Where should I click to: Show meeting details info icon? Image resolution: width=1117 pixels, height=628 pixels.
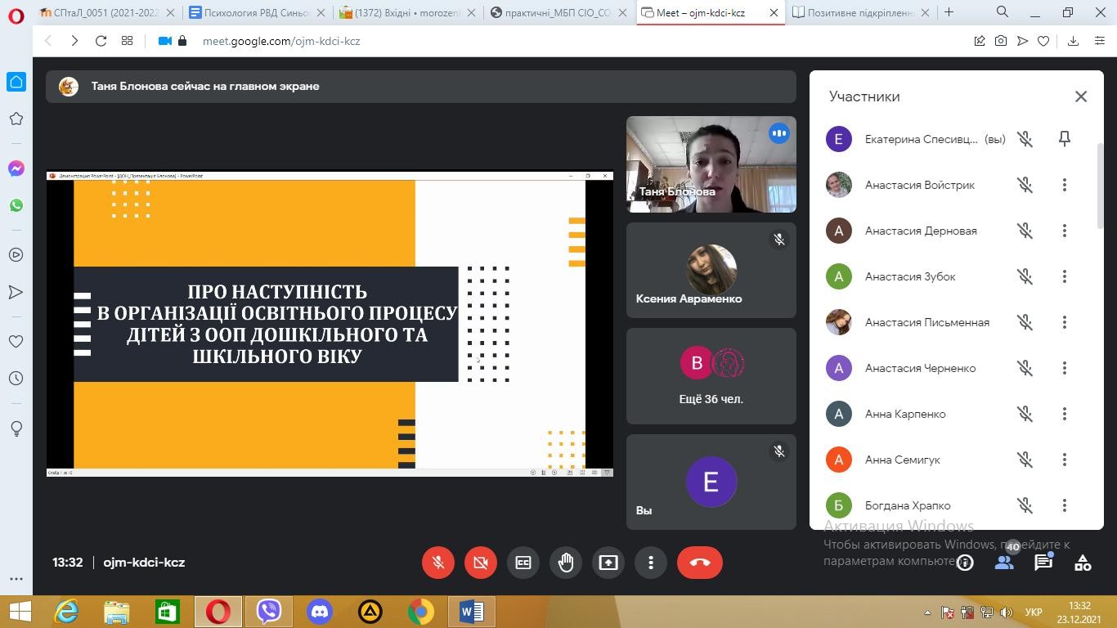tap(965, 563)
